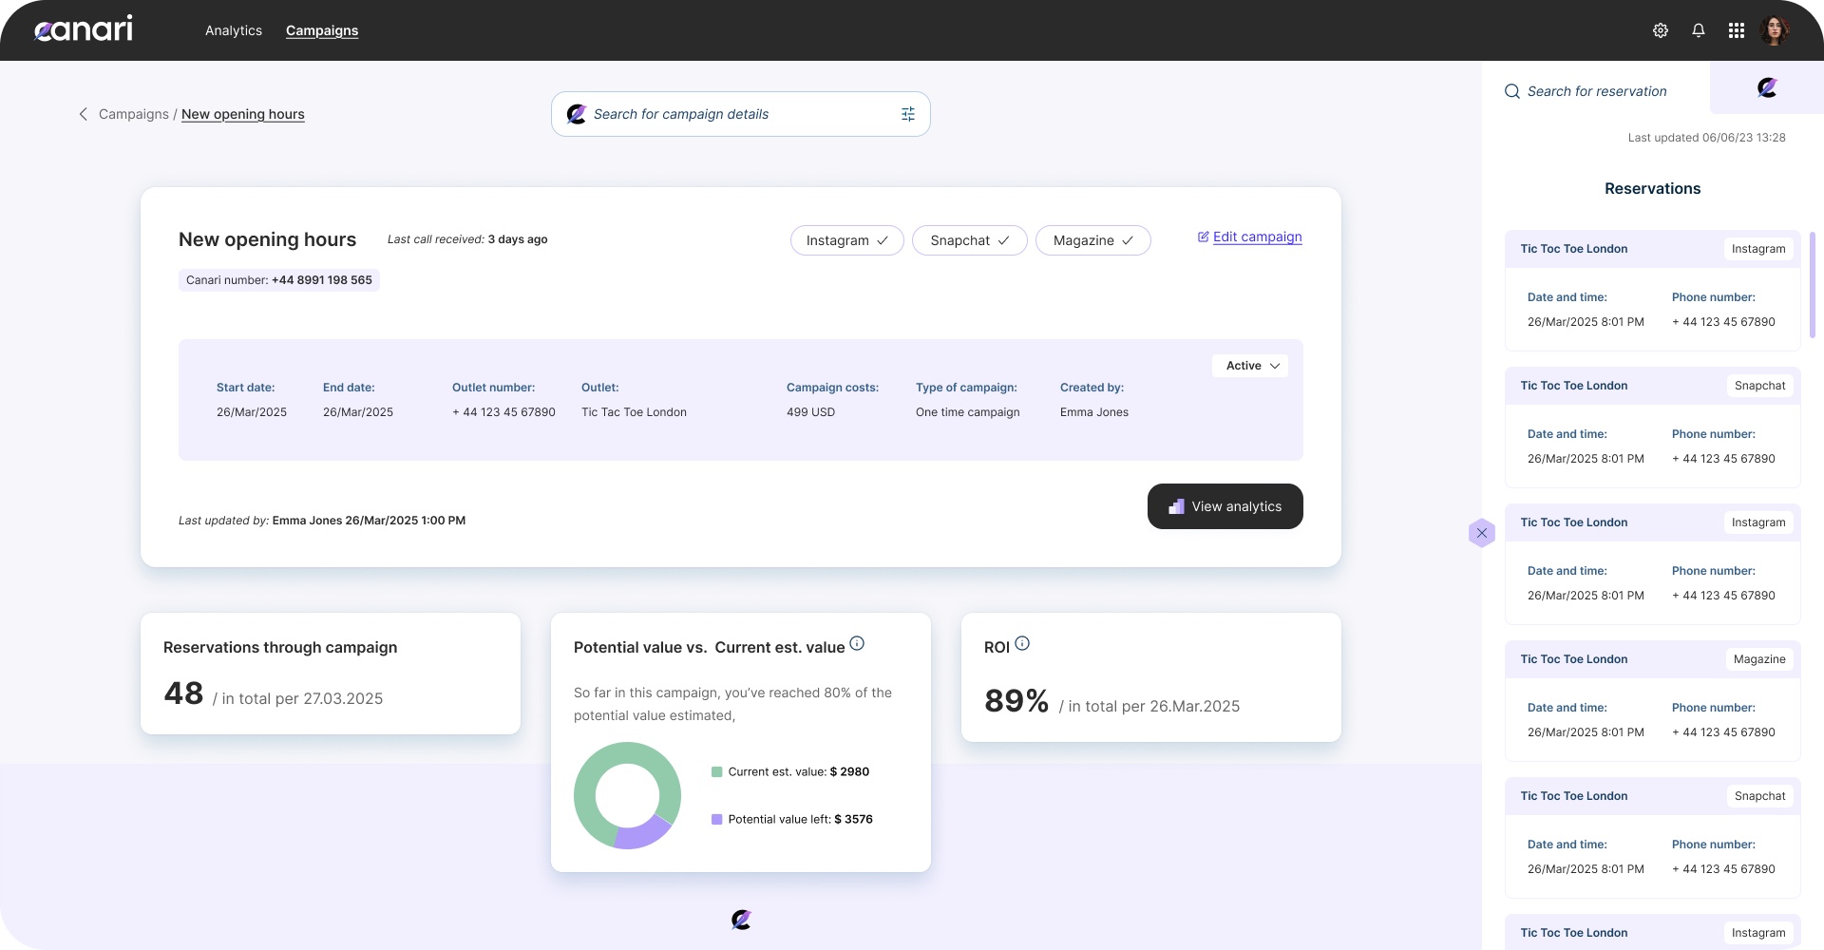Open the app grid launcher
Screen dimensions: 1824x950
pyautogui.click(x=1737, y=29)
